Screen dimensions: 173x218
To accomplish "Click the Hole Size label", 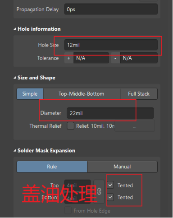I will tap(48, 45).
